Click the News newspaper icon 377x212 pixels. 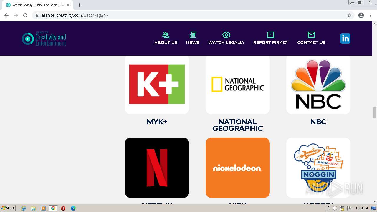pos(193,35)
